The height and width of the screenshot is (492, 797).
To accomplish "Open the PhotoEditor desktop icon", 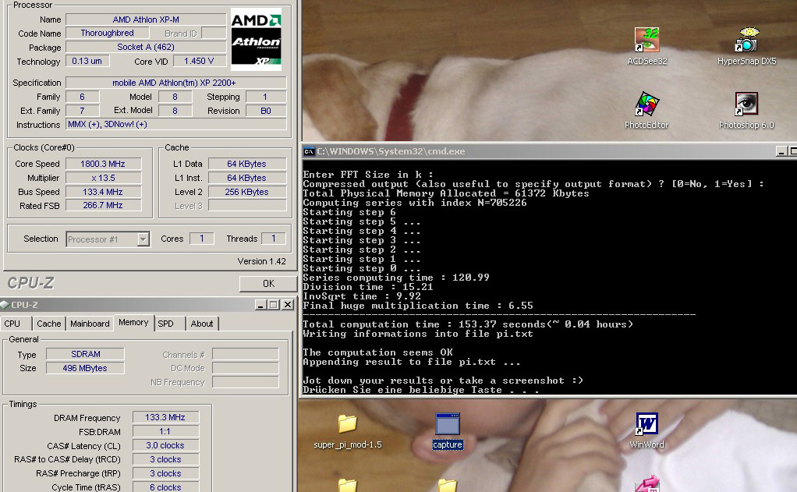I will pyautogui.click(x=646, y=110).
